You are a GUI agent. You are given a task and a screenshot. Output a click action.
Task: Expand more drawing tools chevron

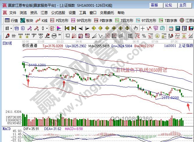60,35
